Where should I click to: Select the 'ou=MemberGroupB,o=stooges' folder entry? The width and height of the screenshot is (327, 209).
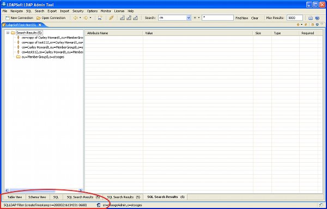tap(43, 57)
